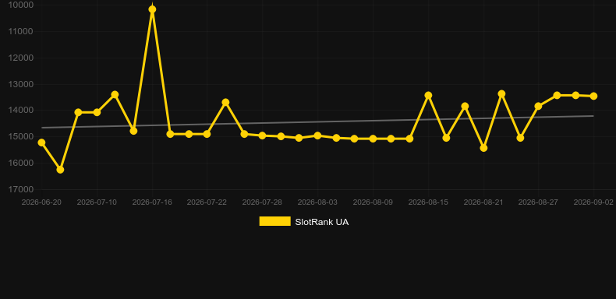Click the 2026-06-20 x-axis date label
The image size is (616, 299).
point(41,202)
